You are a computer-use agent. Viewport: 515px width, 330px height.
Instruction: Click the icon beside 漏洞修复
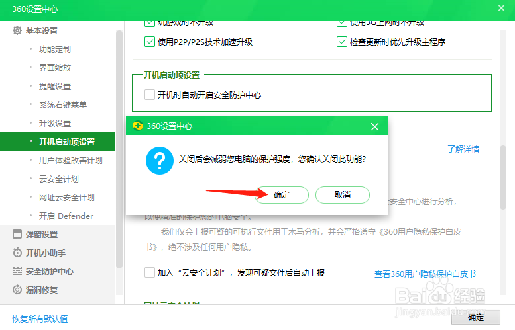[17, 290]
